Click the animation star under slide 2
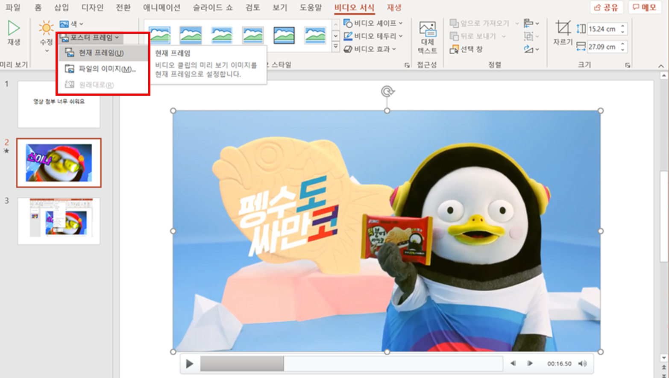The width and height of the screenshot is (669, 378). point(6,151)
